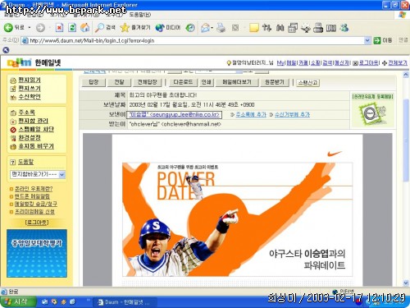Screen dimensions: 410x308
Task: Switch to the Daum - 한메일넷 taskbar window
Action: 125,302
